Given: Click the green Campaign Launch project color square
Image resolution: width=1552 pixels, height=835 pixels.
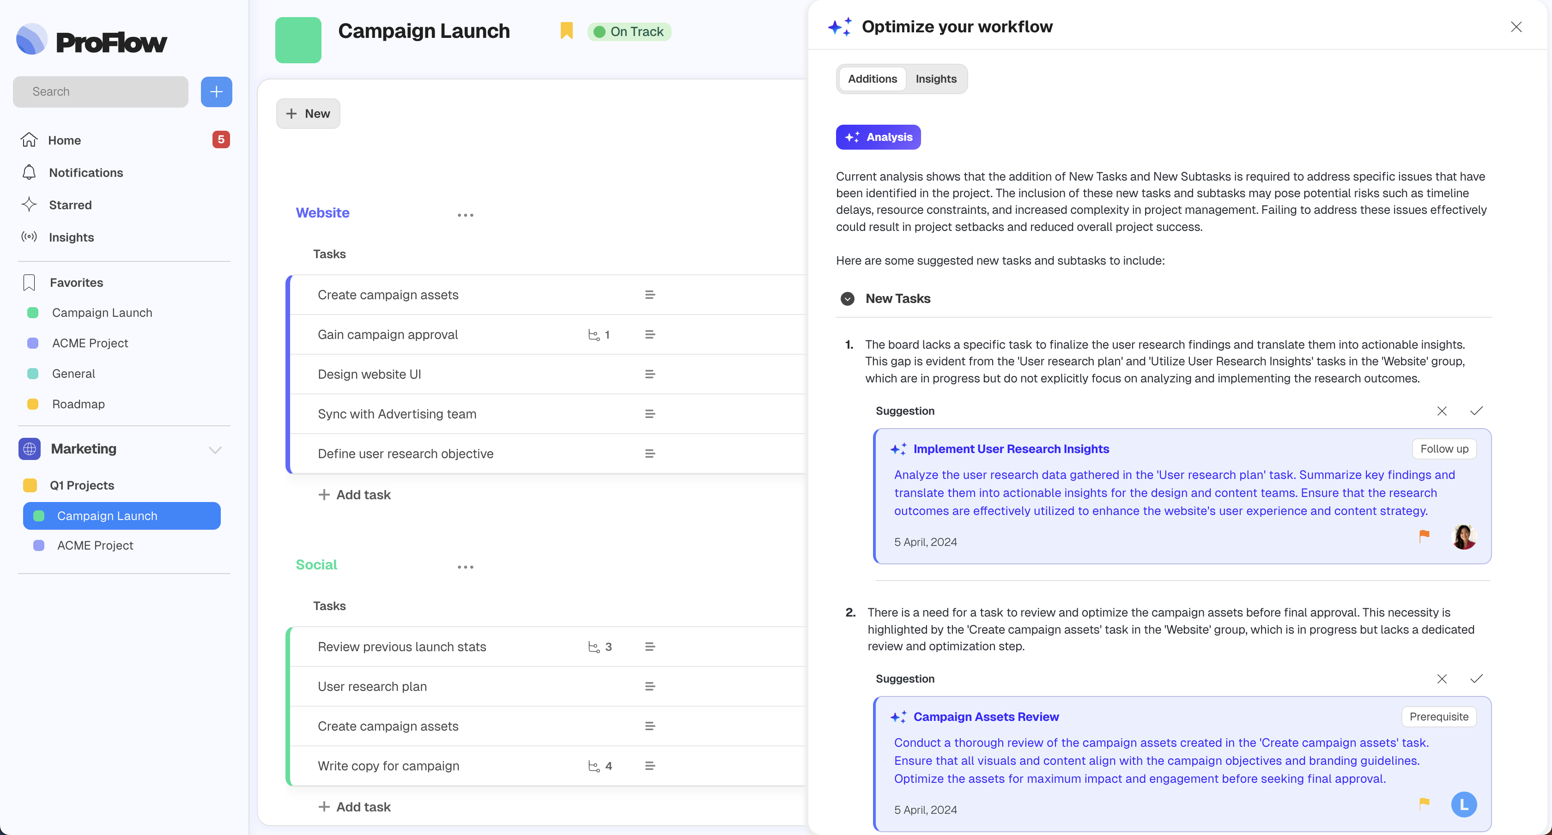Looking at the screenshot, I should (x=298, y=40).
